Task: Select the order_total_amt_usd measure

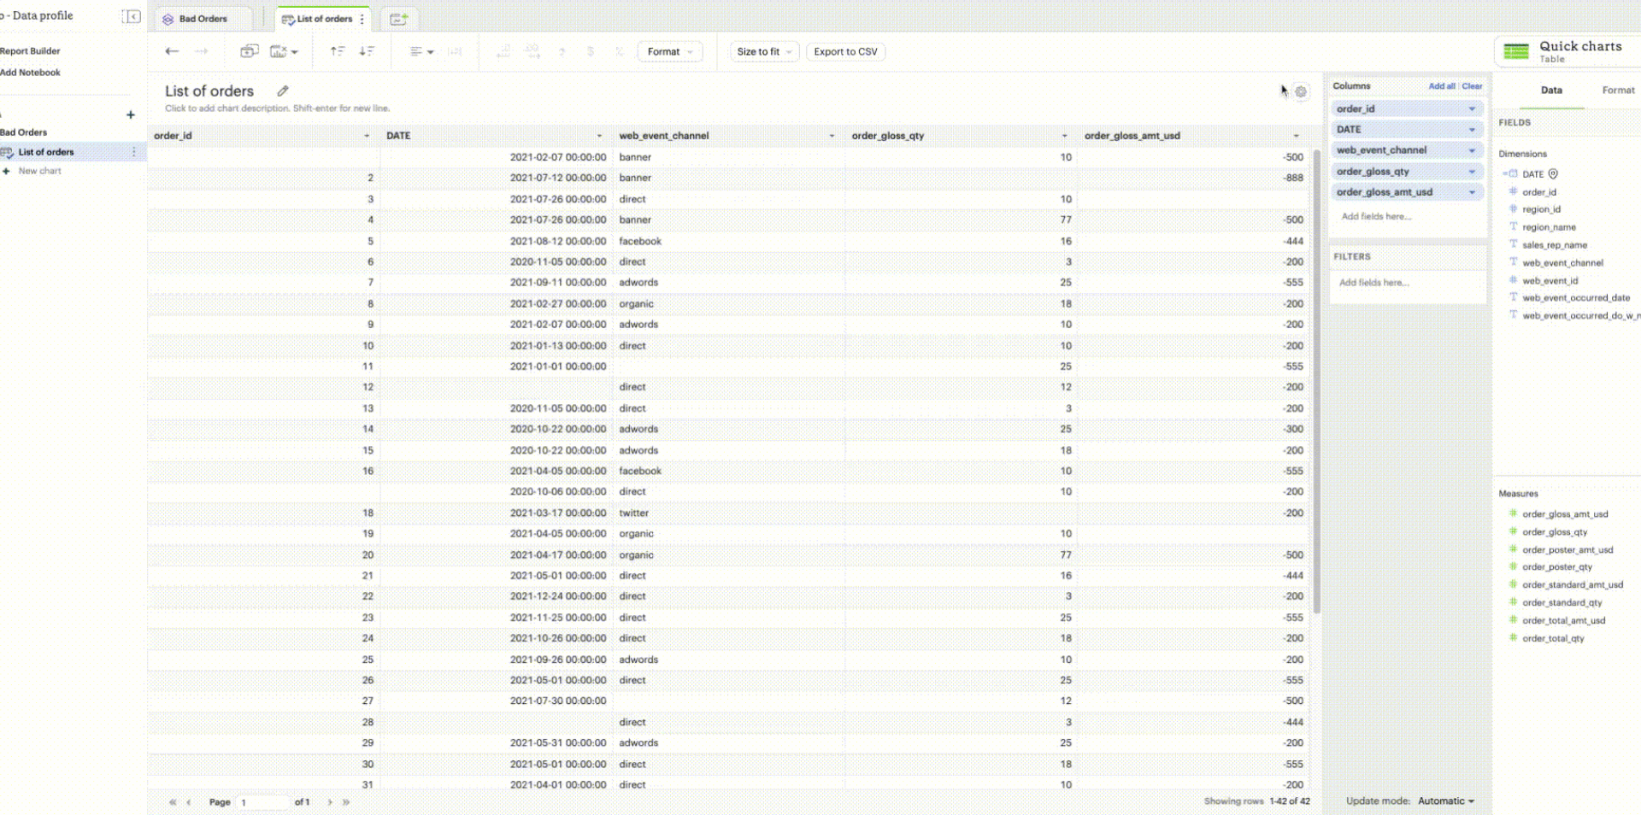Action: (x=1565, y=620)
